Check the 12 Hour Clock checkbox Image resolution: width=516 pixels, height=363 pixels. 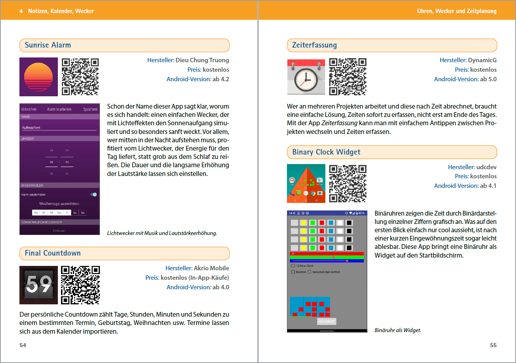tap(293, 266)
